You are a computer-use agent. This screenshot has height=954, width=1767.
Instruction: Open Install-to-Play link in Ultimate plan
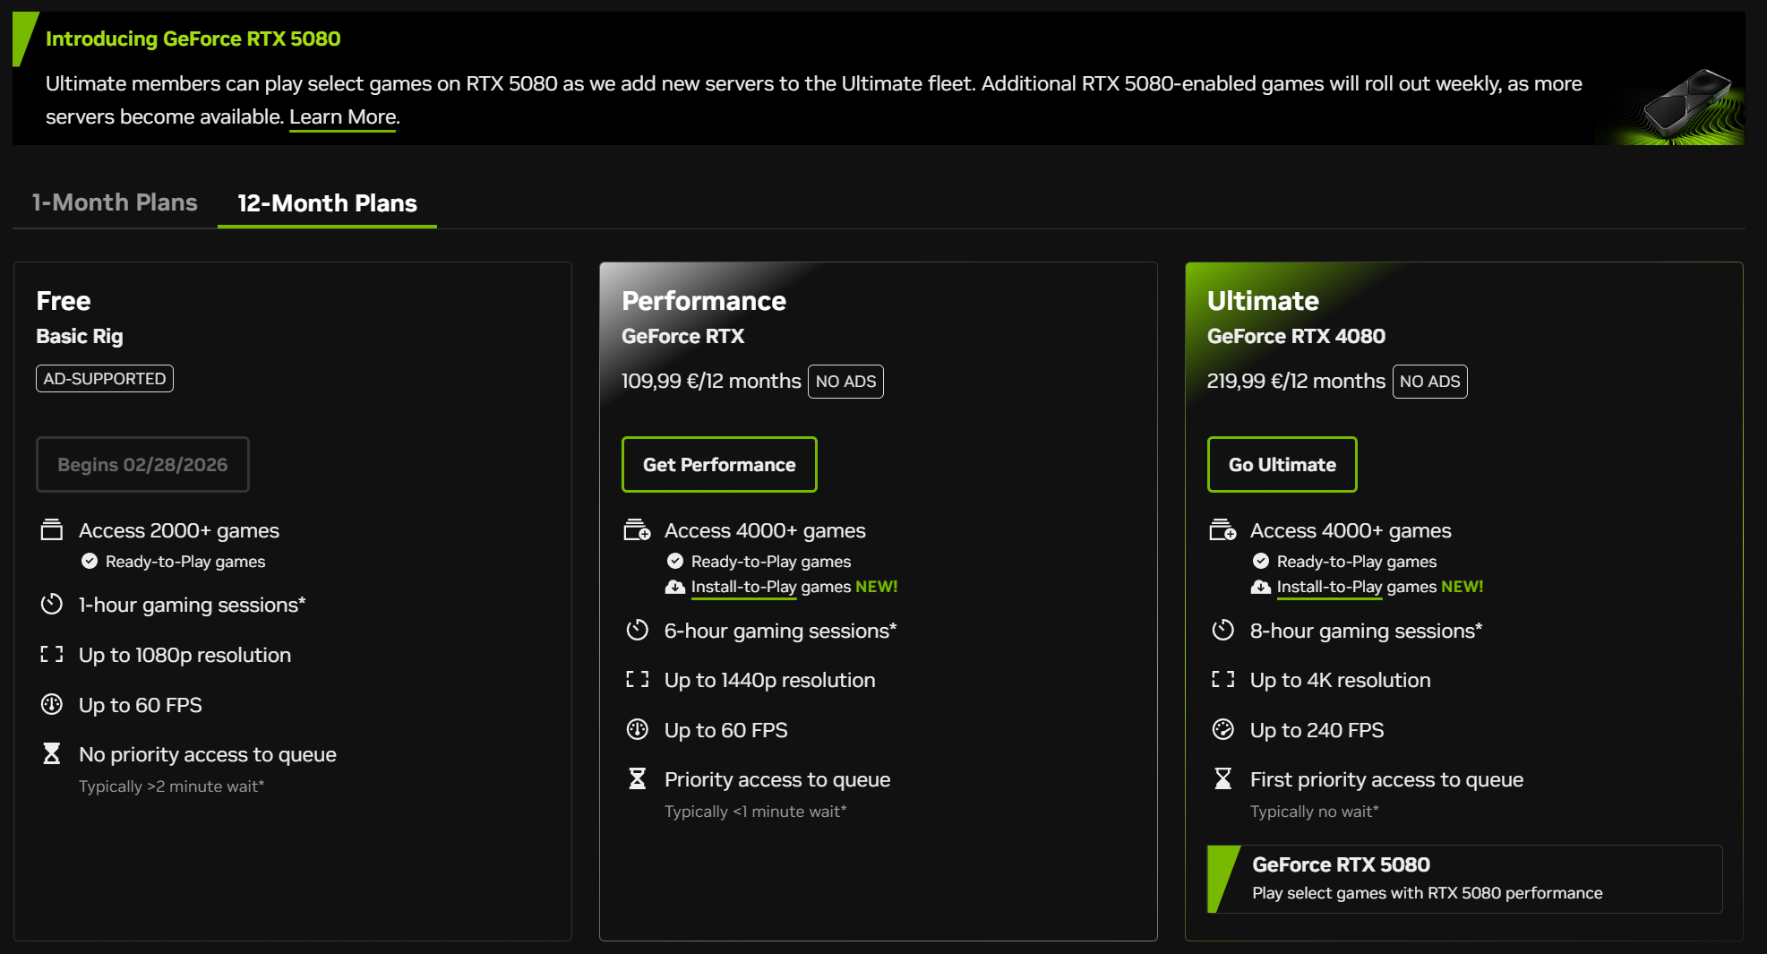coord(1329,587)
